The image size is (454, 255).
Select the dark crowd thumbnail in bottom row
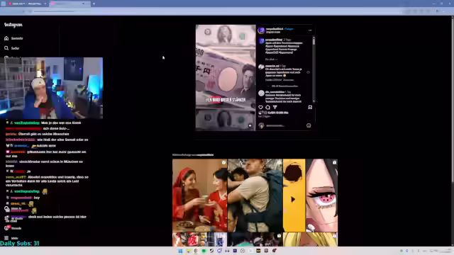[255, 239]
